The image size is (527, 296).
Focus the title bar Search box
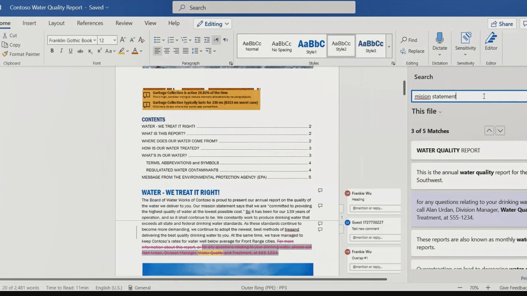[x=264, y=7]
